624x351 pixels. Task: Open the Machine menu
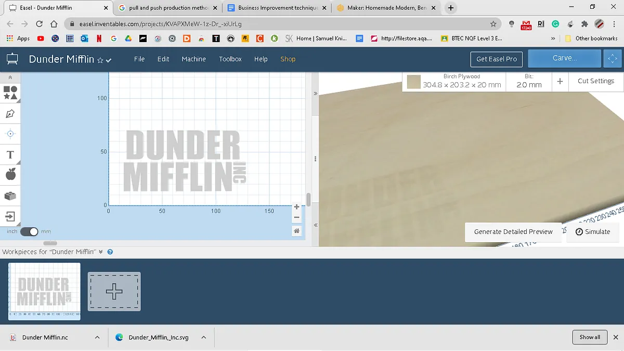[x=193, y=59]
